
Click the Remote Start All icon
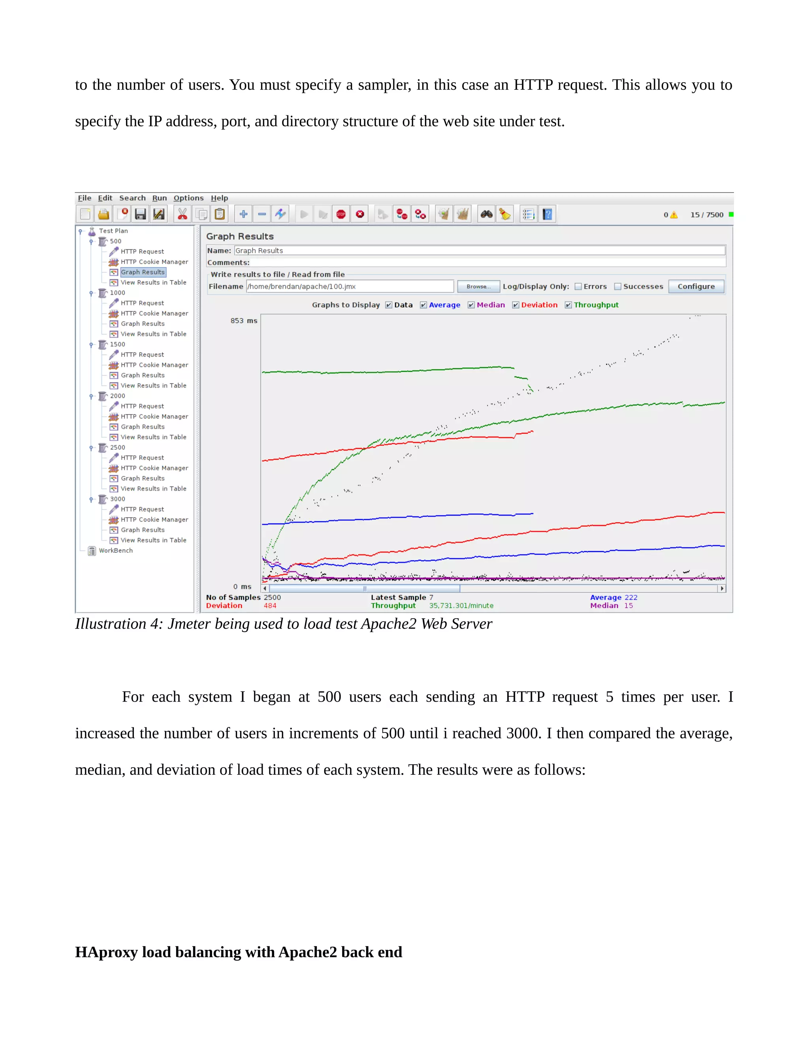pyautogui.click(x=383, y=214)
